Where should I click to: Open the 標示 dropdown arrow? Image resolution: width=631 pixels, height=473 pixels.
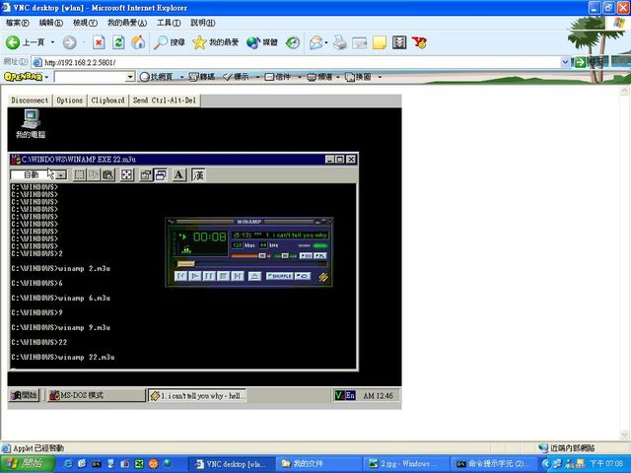tap(257, 77)
